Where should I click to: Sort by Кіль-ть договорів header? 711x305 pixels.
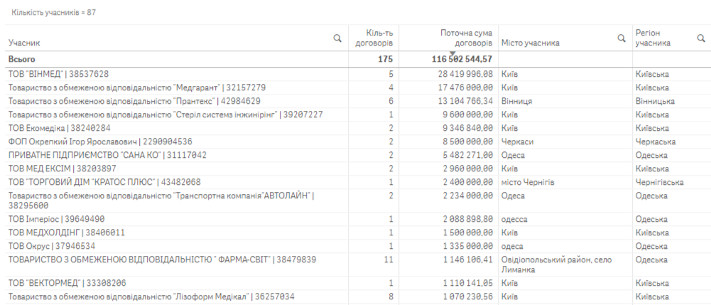click(x=374, y=38)
